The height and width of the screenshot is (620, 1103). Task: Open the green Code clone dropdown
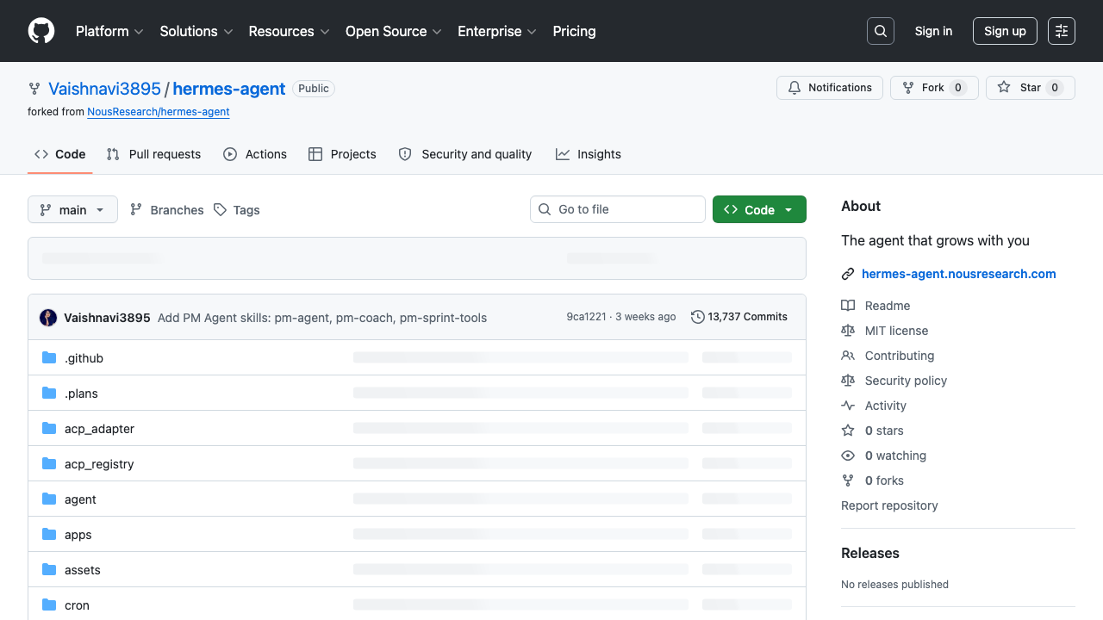tap(759, 210)
